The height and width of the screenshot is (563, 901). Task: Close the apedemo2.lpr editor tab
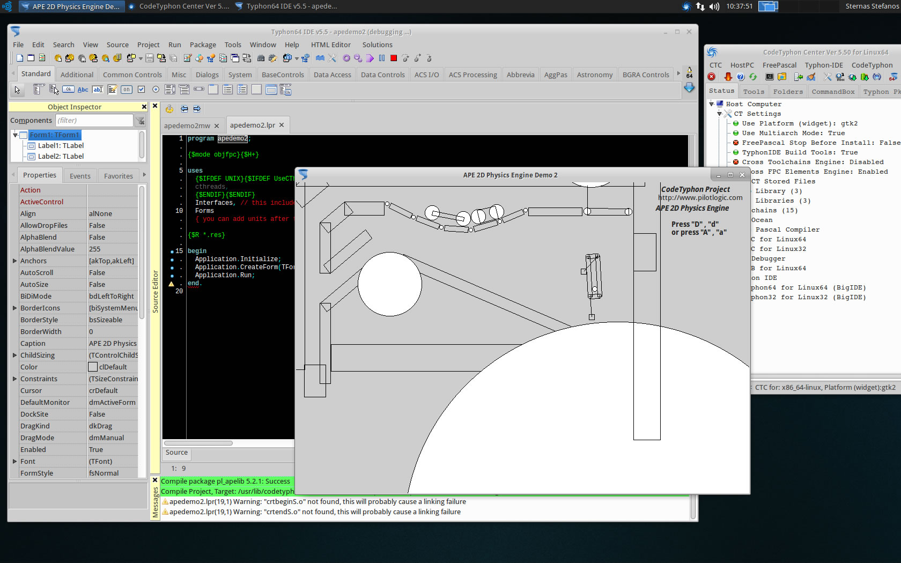[282, 125]
